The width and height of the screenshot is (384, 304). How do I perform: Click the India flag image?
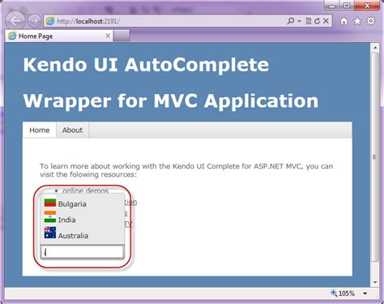tap(50, 217)
